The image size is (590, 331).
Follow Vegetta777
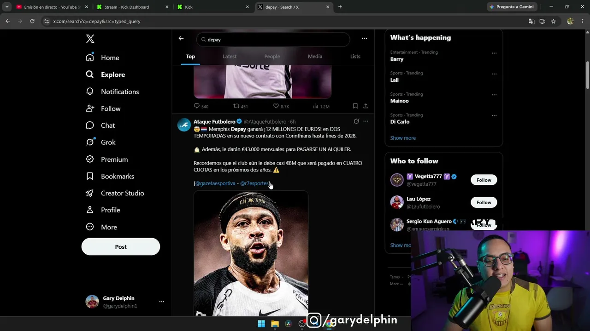(x=484, y=180)
